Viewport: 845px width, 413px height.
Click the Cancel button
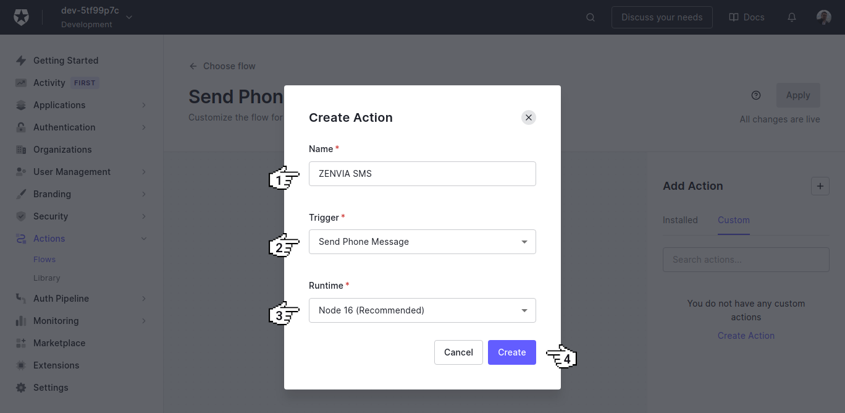[458, 352]
